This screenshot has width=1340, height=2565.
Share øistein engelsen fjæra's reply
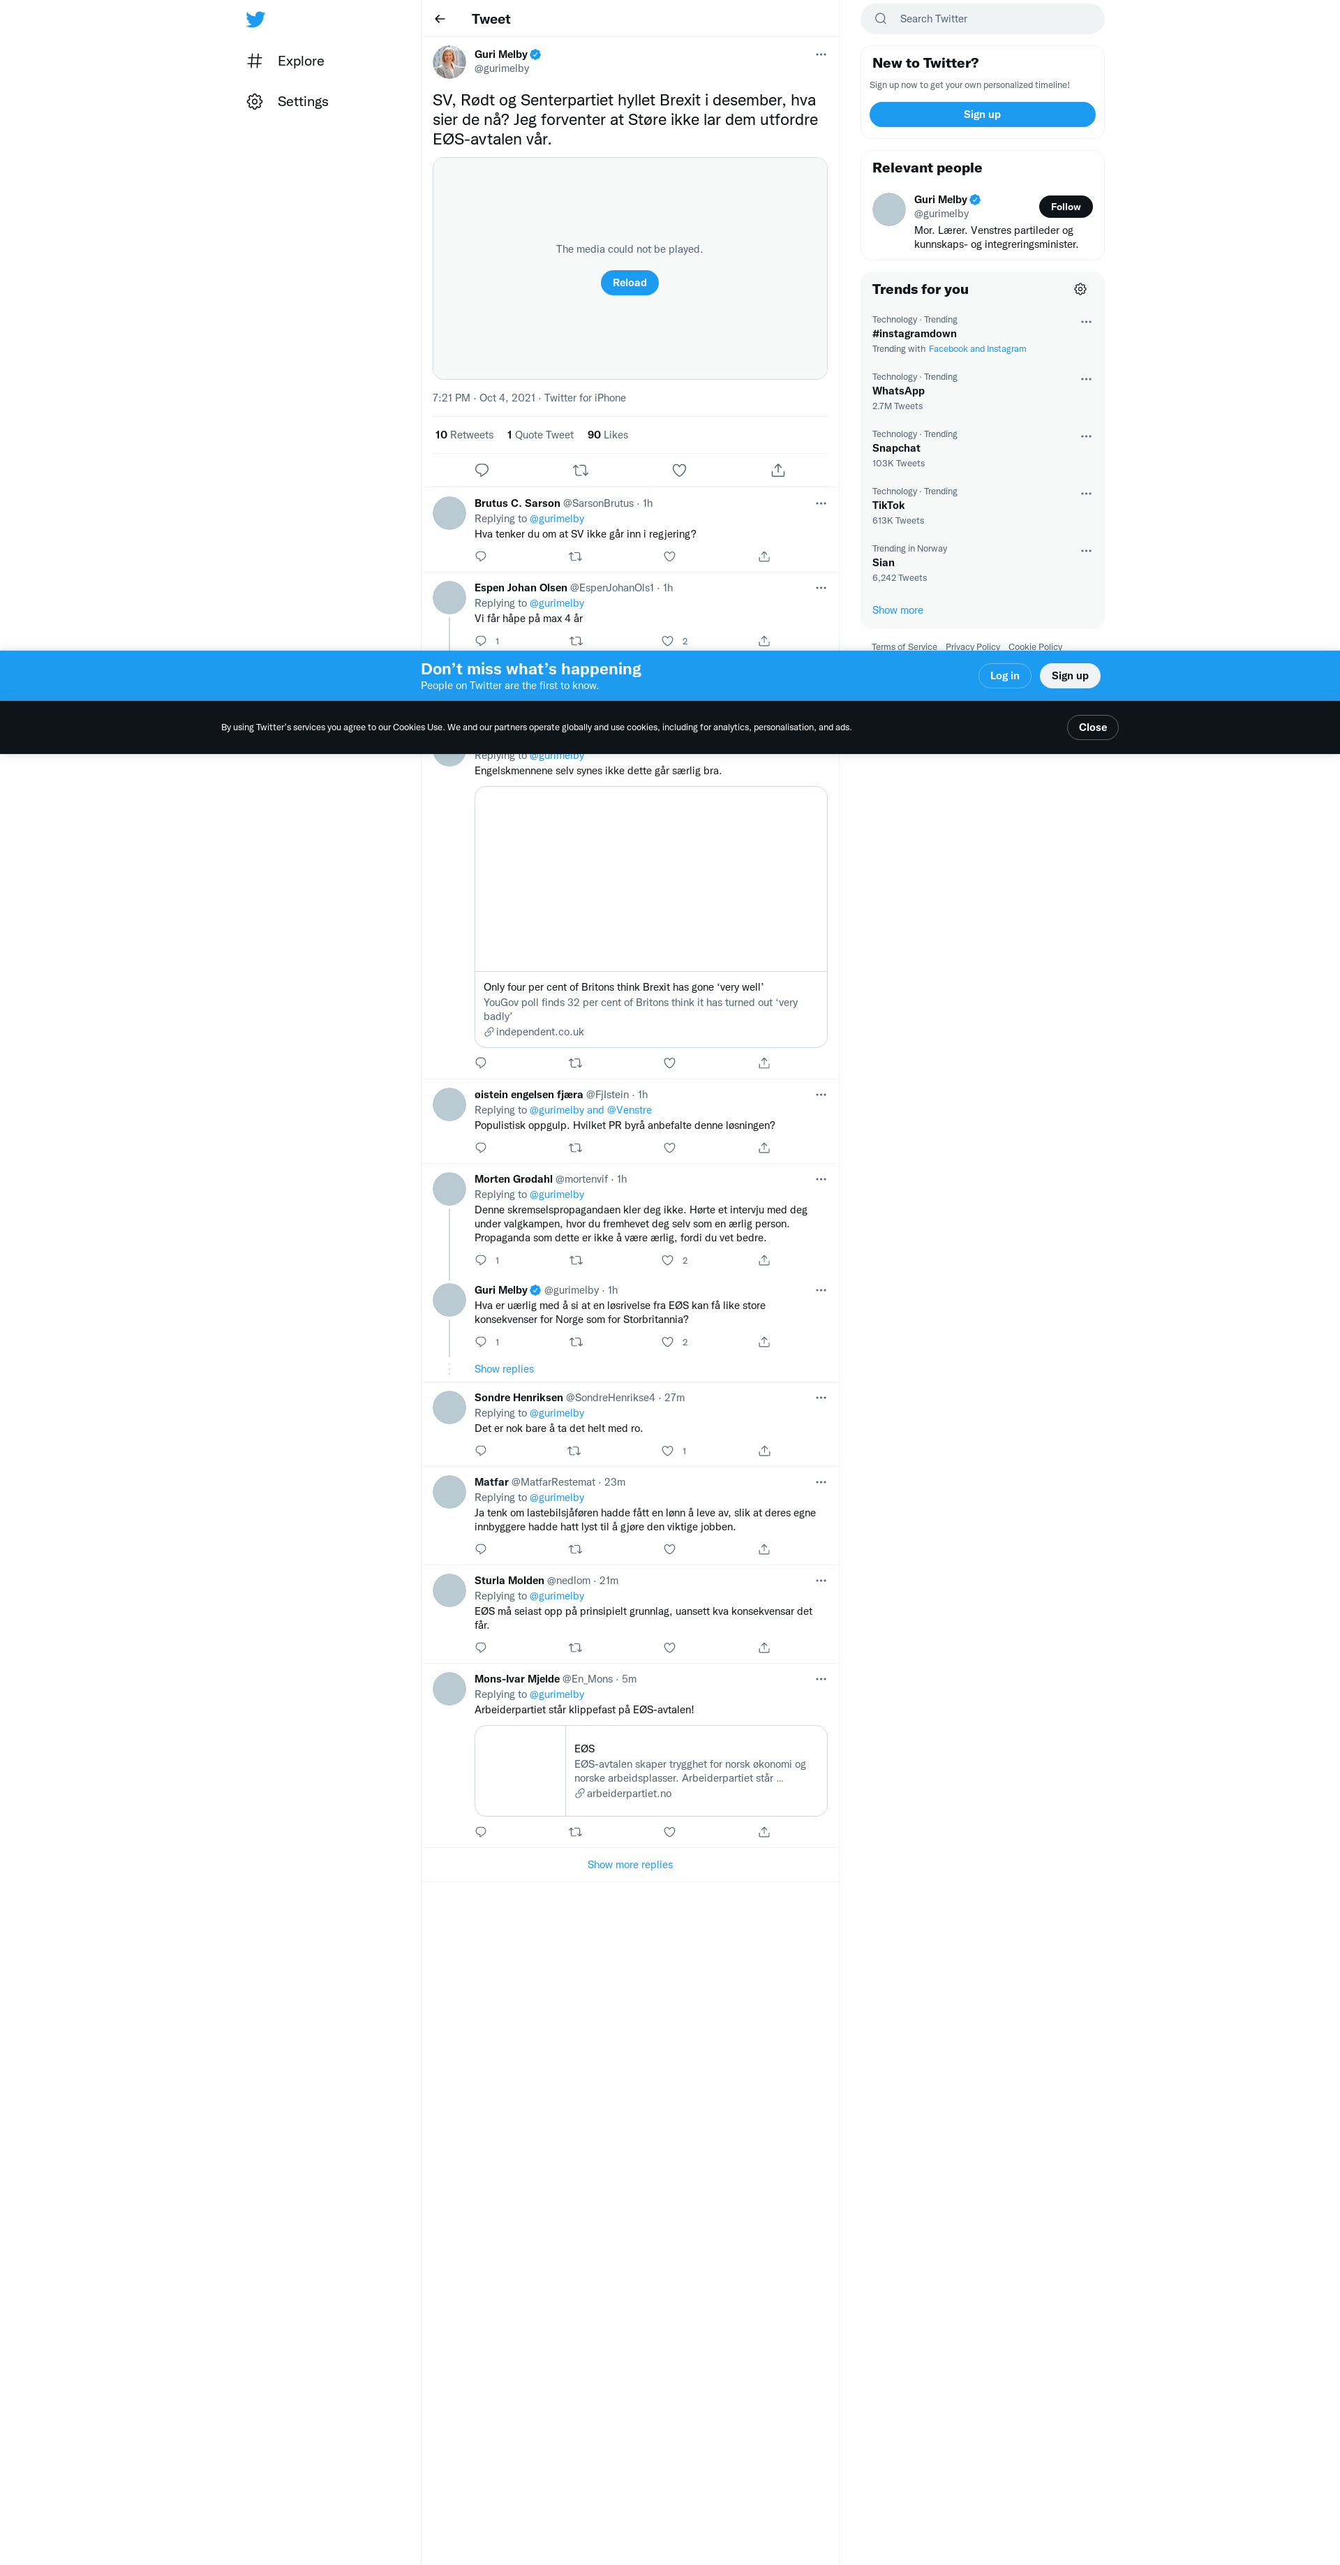click(x=764, y=1148)
